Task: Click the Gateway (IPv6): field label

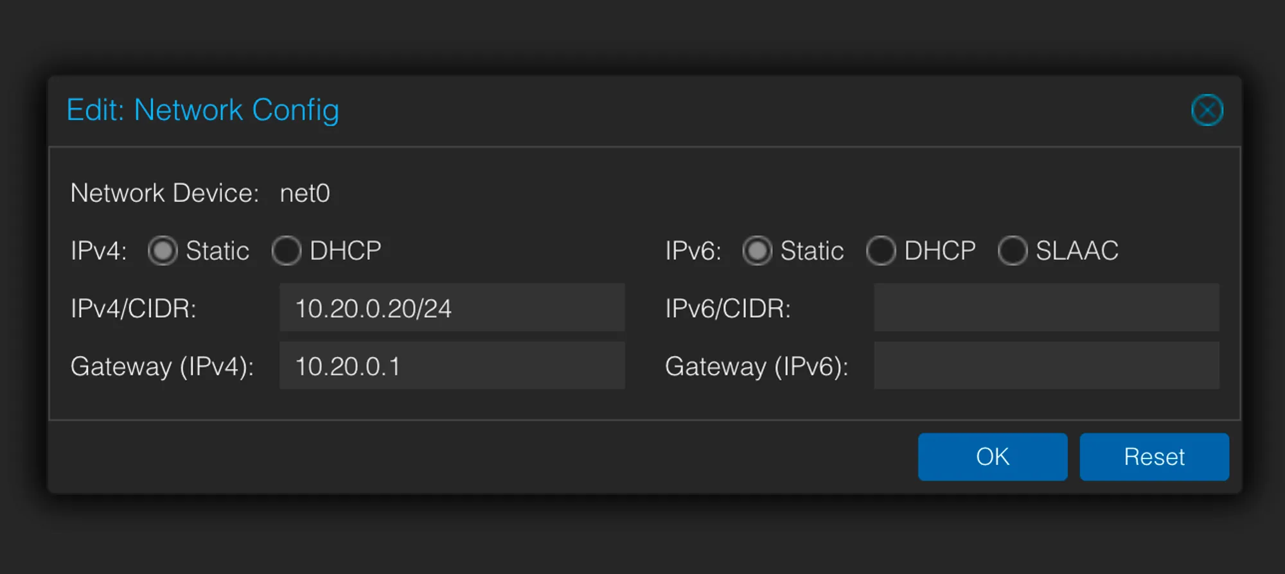Action: coord(757,365)
